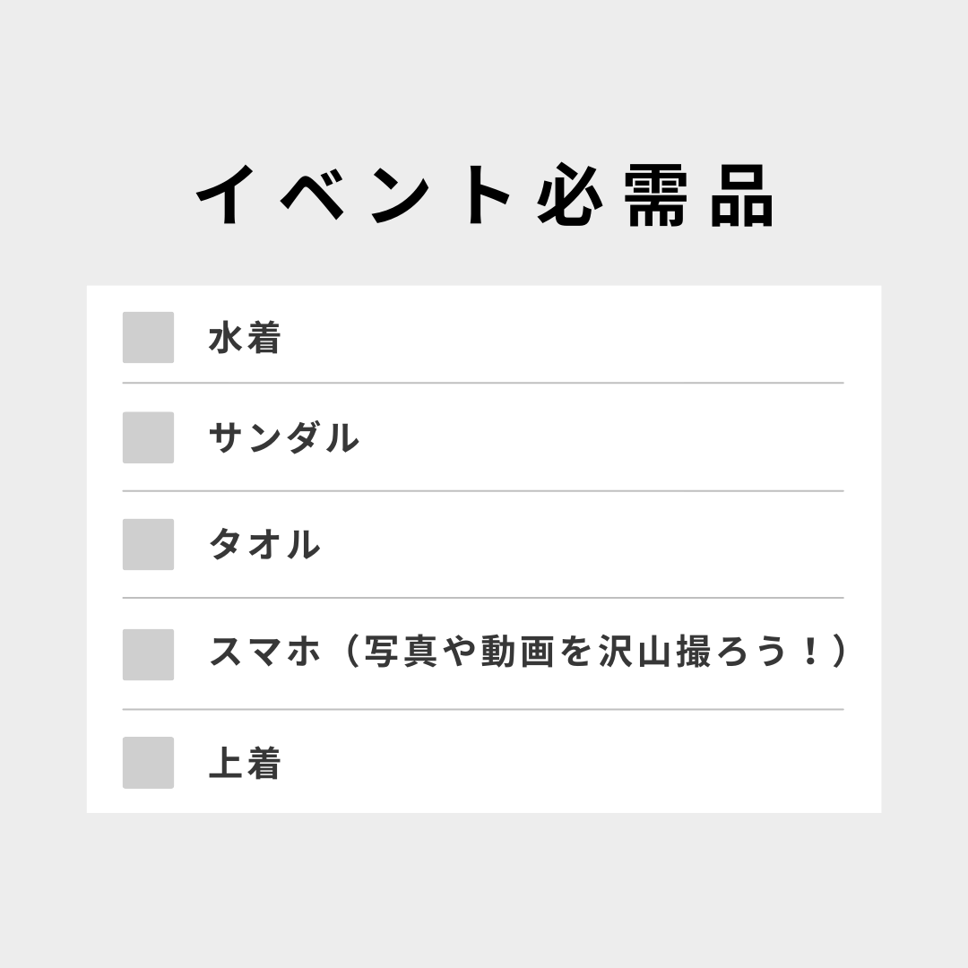Select the 上着 label text
The image size is (968, 968).
[245, 763]
